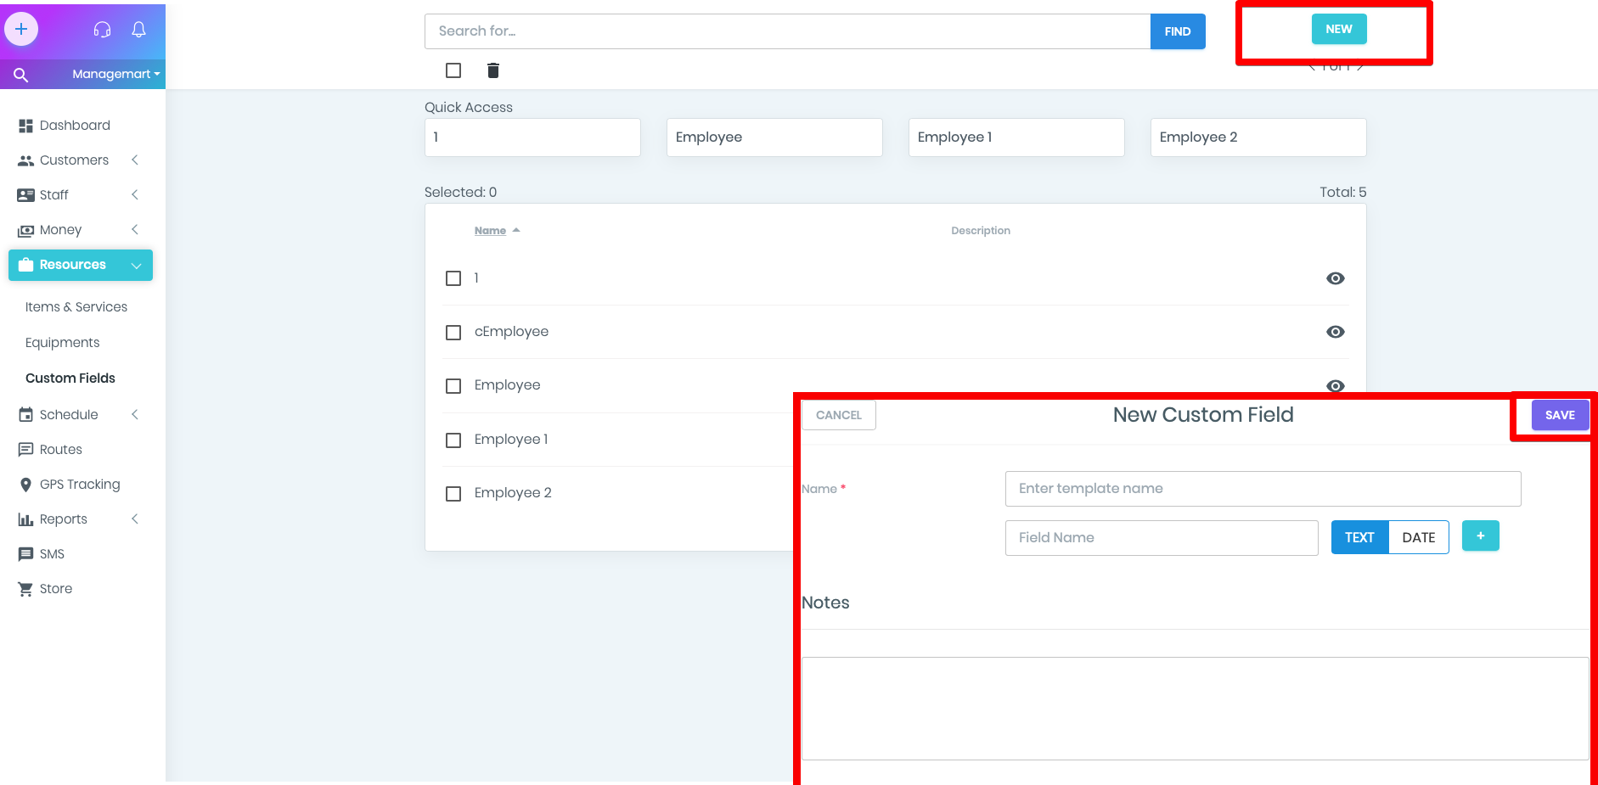Toggle the select-all checkbox near trash
1598x785 pixels.
pos(453,70)
